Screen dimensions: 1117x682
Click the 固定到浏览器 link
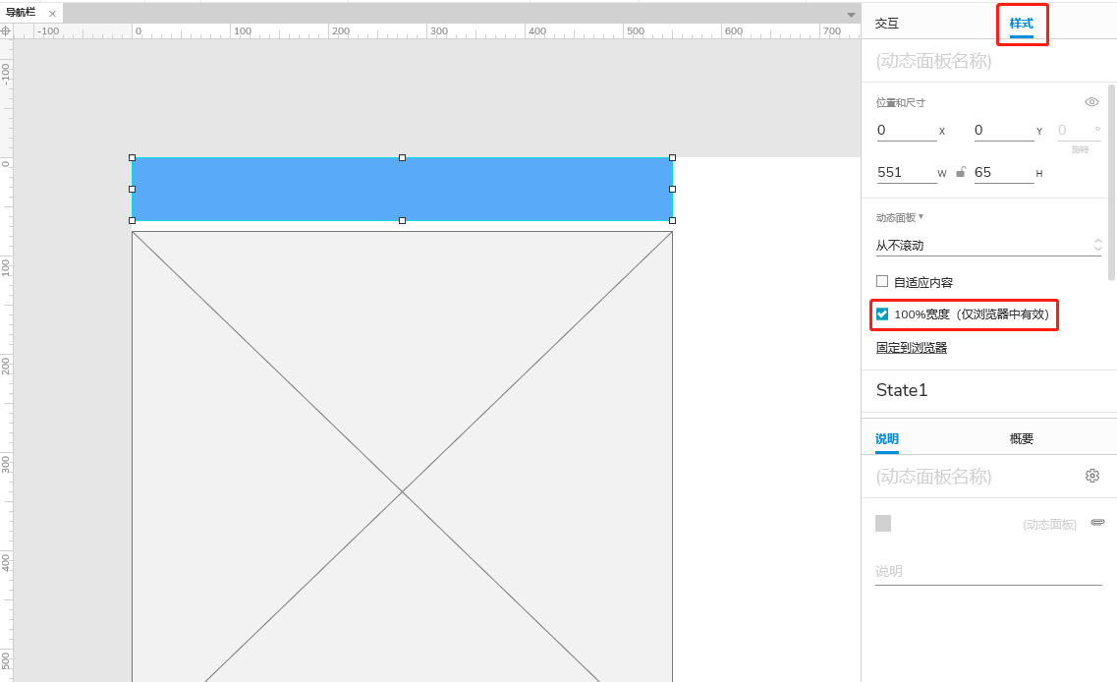pyautogui.click(x=911, y=348)
